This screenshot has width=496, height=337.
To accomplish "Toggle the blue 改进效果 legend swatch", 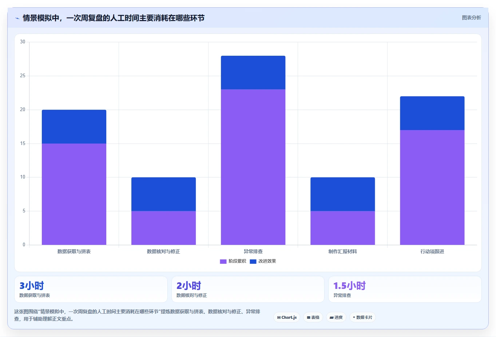I will pos(253,261).
